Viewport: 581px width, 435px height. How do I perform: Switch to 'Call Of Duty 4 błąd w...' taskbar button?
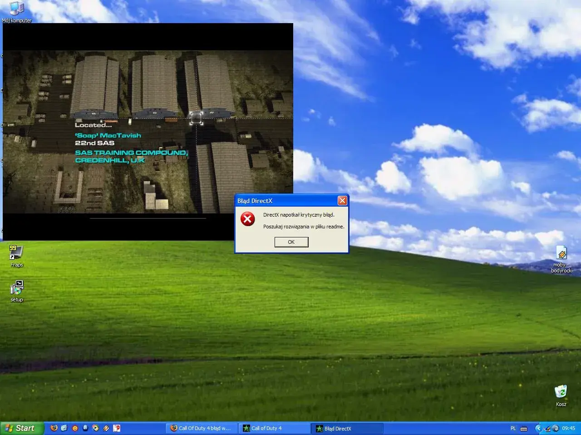(x=202, y=428)
